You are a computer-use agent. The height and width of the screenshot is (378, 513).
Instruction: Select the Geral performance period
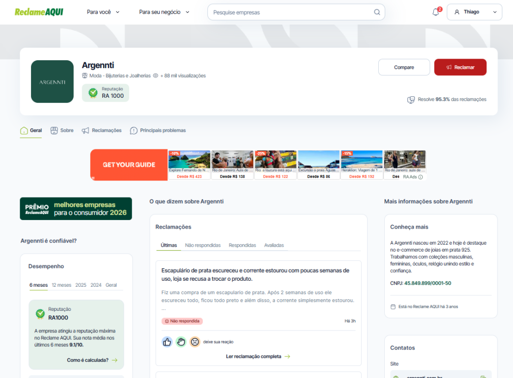[x=111, y=285]
